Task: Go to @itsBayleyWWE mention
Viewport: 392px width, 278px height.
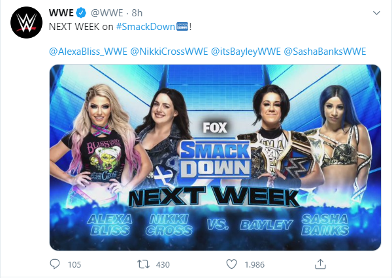Action: (x=246, y=52)
